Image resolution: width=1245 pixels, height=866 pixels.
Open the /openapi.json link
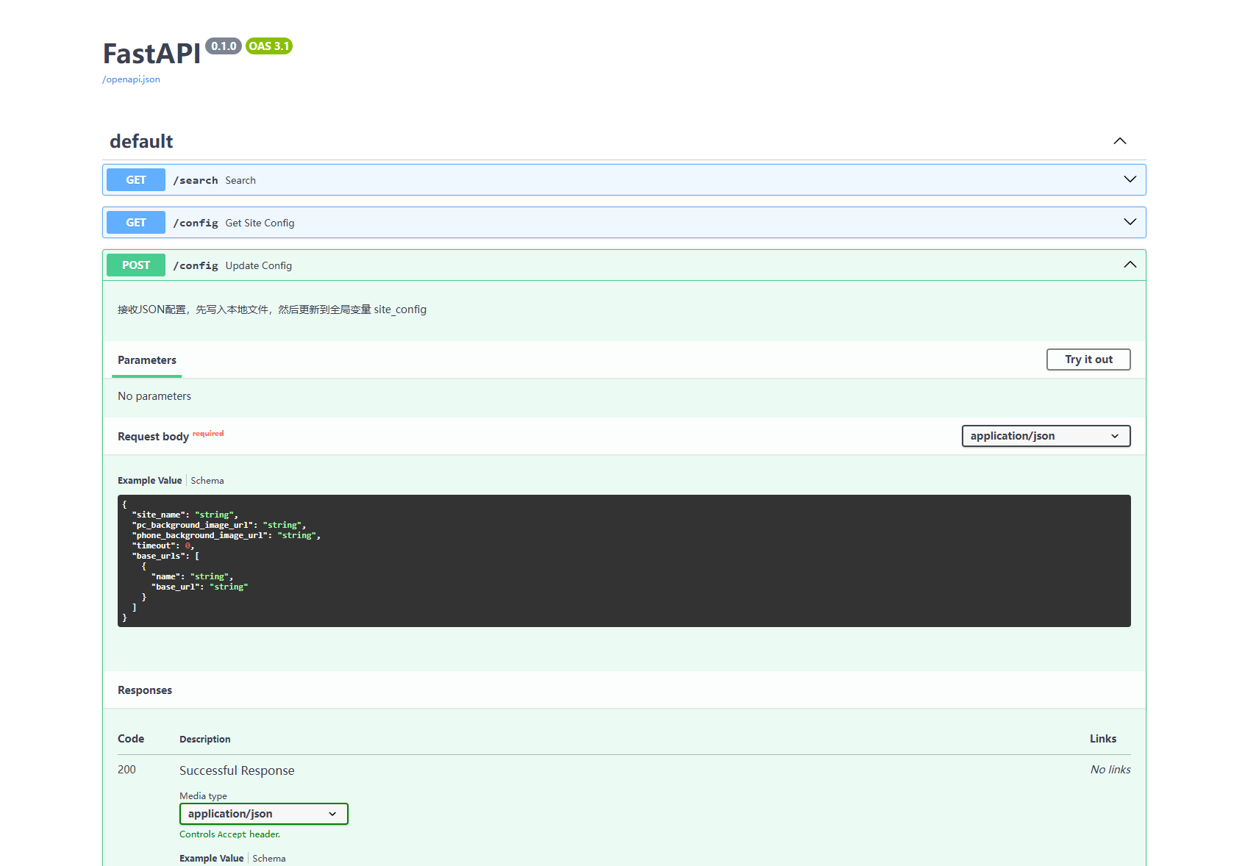131,79
